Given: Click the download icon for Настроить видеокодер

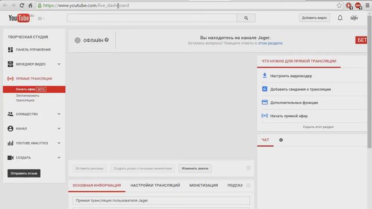Looking at the screenshot, I should 264,75.
